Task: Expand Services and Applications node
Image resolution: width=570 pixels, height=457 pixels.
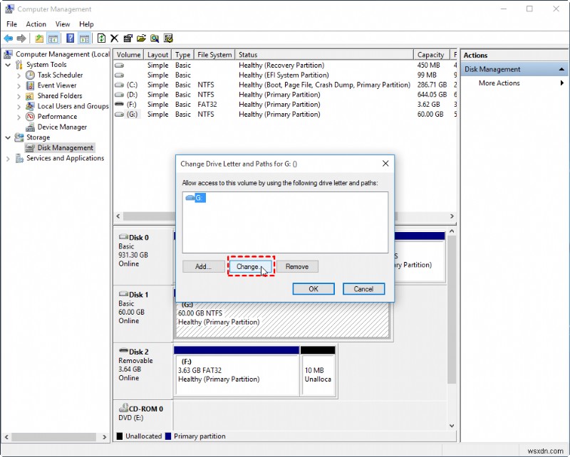Action: coord(8,158)
